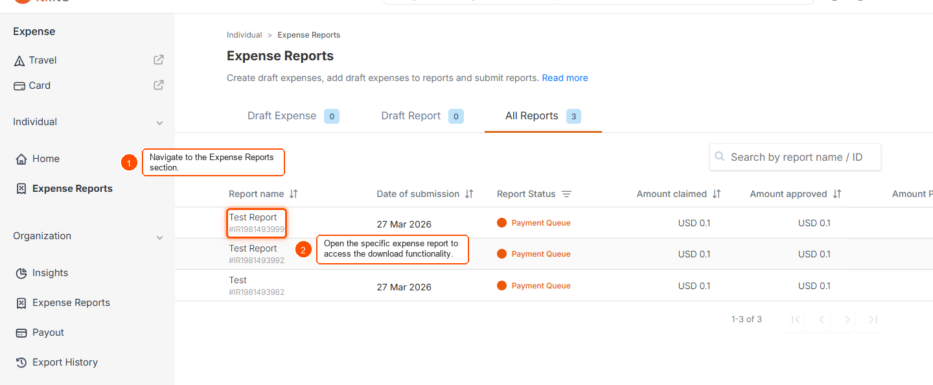Click amount approved USD 0.1 for #IR1981493999
This screenshot has width=933, height=385.
pos(814,223)
